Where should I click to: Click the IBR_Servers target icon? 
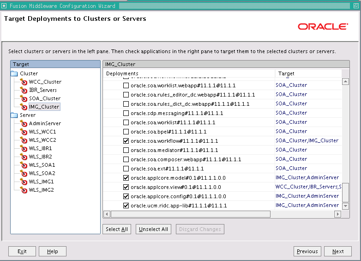click(24, 90)
